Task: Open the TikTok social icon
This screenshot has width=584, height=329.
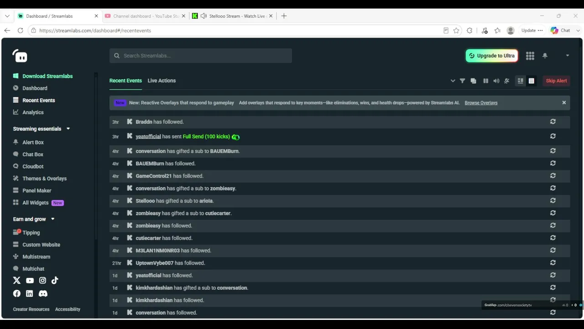Action: pyautogui.click(x=55, y=281)
